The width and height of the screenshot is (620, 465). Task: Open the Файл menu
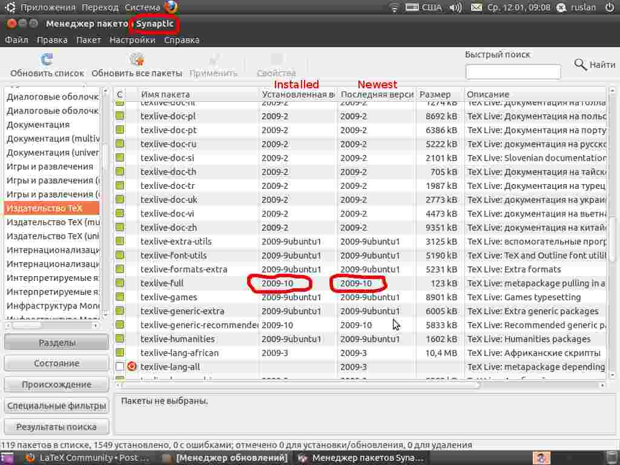16,40
